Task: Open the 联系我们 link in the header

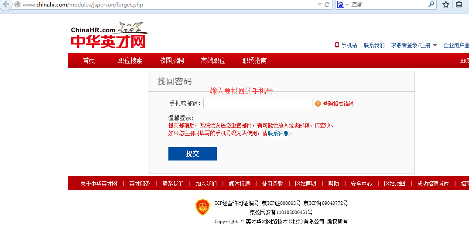Action: click(x=374, y=45)
